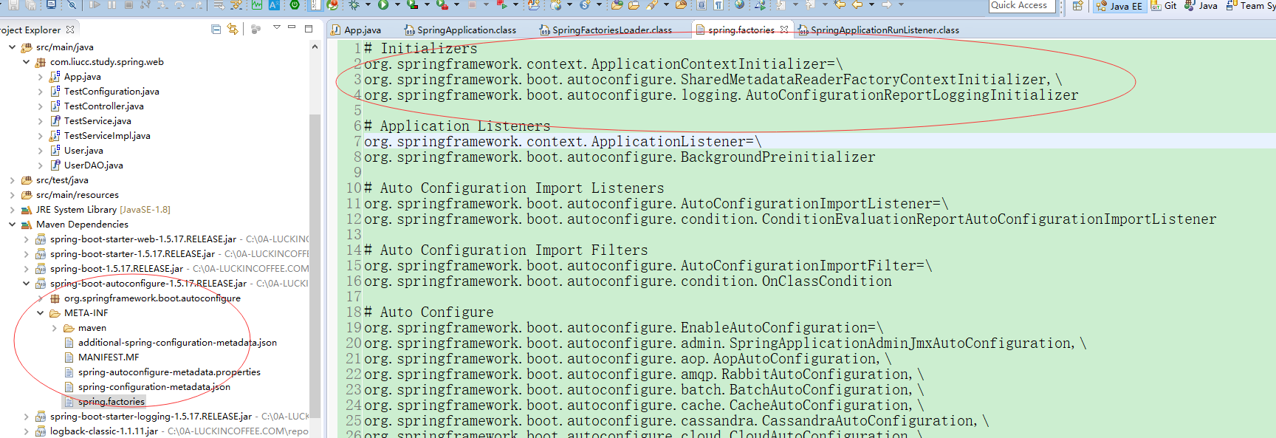Close the Project Explorer view tab
The height and width of the screenshot is (438, 1276).
coord(70,30)
